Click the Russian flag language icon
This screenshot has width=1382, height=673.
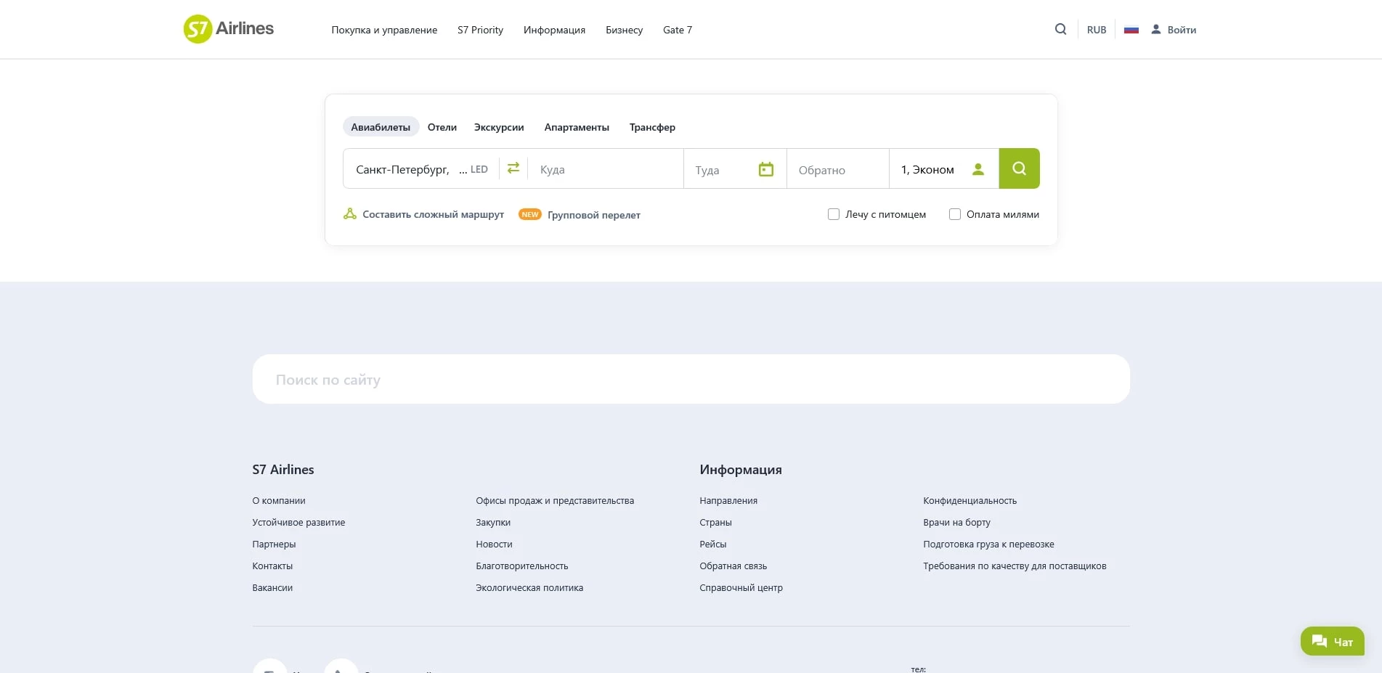[1131, 30]
